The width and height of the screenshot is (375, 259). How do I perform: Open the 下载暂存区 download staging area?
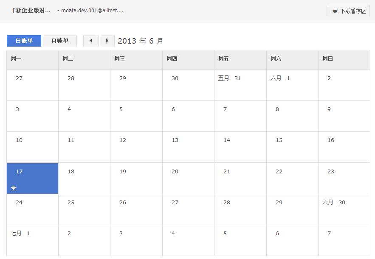tap(348, 11)
